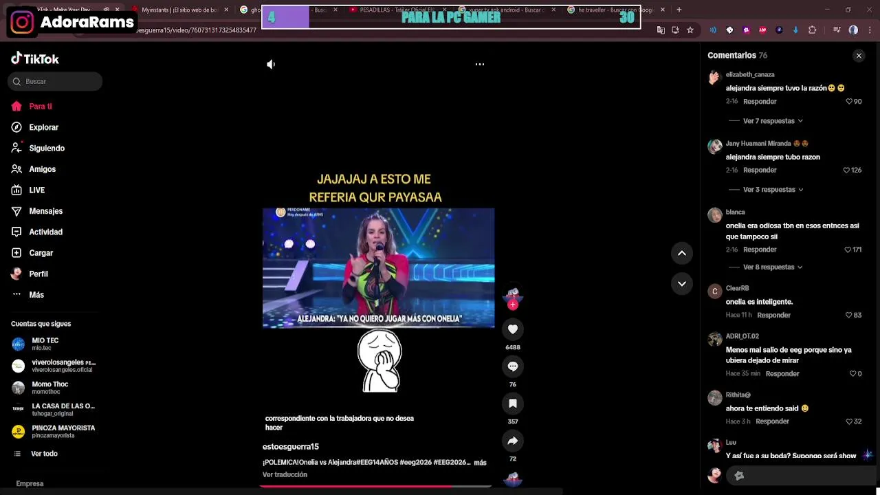Open ClearRB's profile avatar
Screen dimensions: 880x495
715,291
